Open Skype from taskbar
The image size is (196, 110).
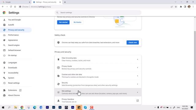click(x=85, y=107)
